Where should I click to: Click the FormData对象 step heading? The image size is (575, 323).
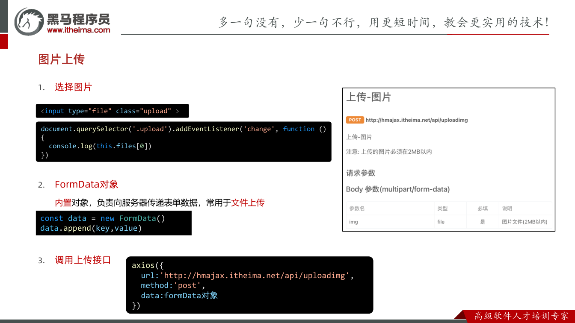tap(86, 185)
